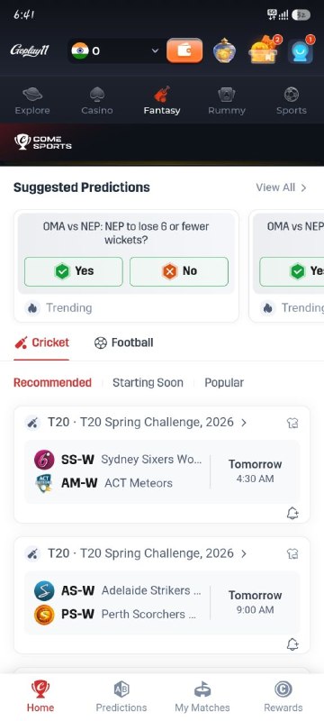Expand second T20 Spring Challenge, 2026 chevron

tap(244, 553)
